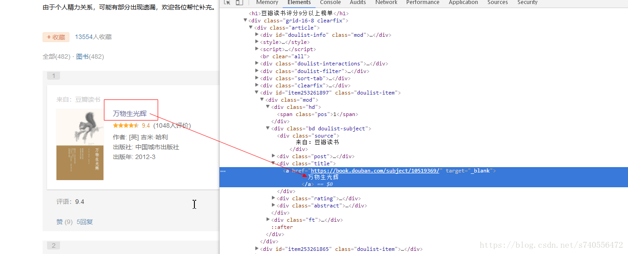Click the 来自：豆瓣读书 text in DevTools
This screenshot has height=254, width=628.
click(x=317, y=142)
